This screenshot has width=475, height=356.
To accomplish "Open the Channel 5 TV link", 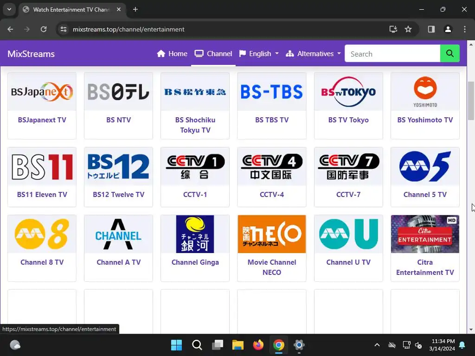I will [425, 195].
